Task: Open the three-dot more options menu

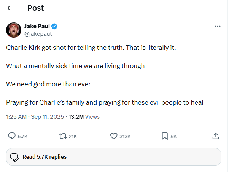Action: click(218, 27)
